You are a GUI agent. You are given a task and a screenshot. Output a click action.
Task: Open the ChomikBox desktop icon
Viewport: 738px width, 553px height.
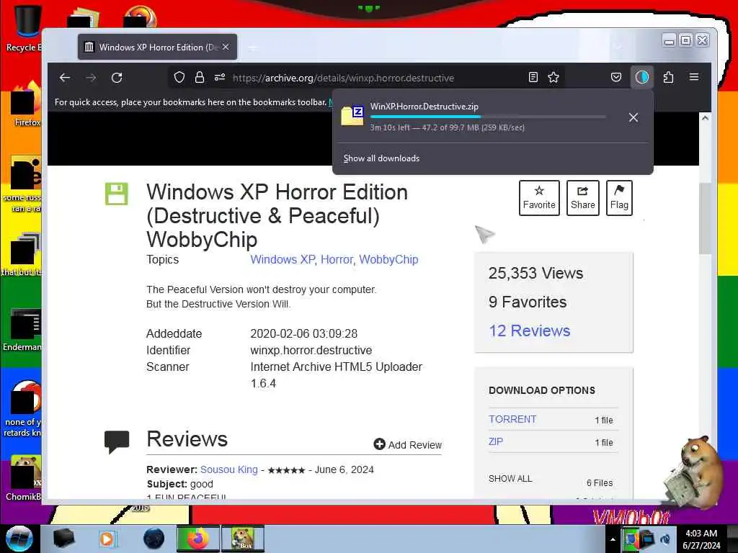[24, 478]
